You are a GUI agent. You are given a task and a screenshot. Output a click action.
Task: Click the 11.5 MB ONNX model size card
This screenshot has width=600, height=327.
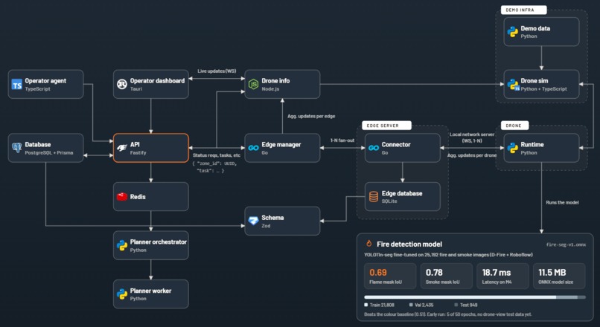pyautogui.click(x=559, y=276)
